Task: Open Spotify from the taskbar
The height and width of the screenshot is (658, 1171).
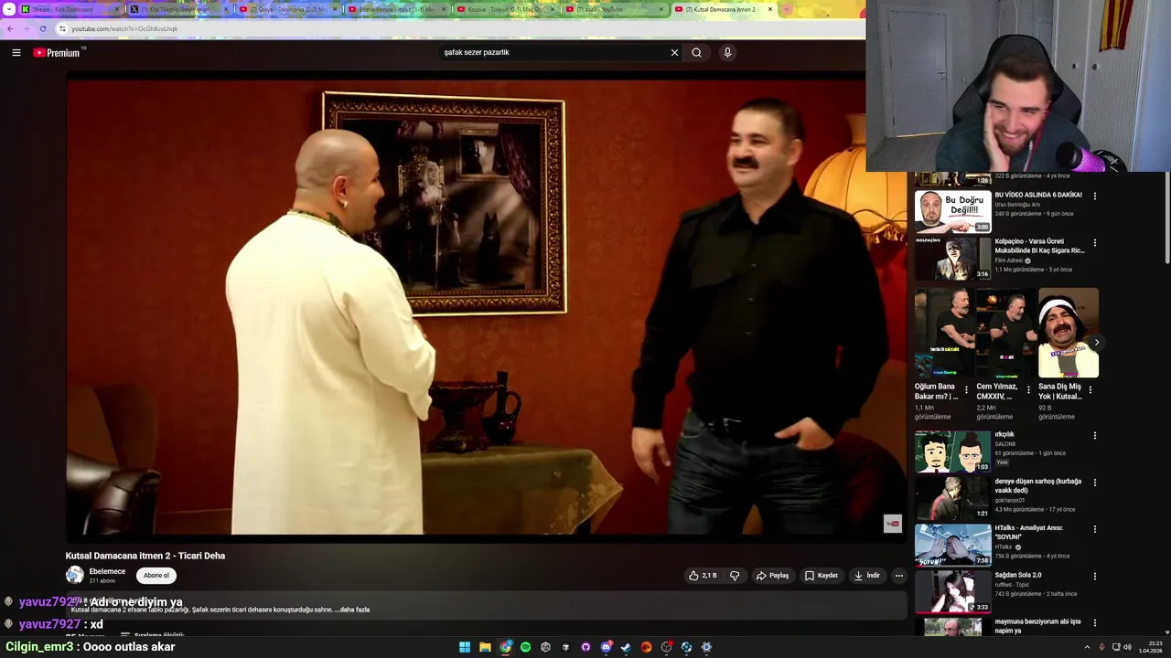Action: coord(525,647)
